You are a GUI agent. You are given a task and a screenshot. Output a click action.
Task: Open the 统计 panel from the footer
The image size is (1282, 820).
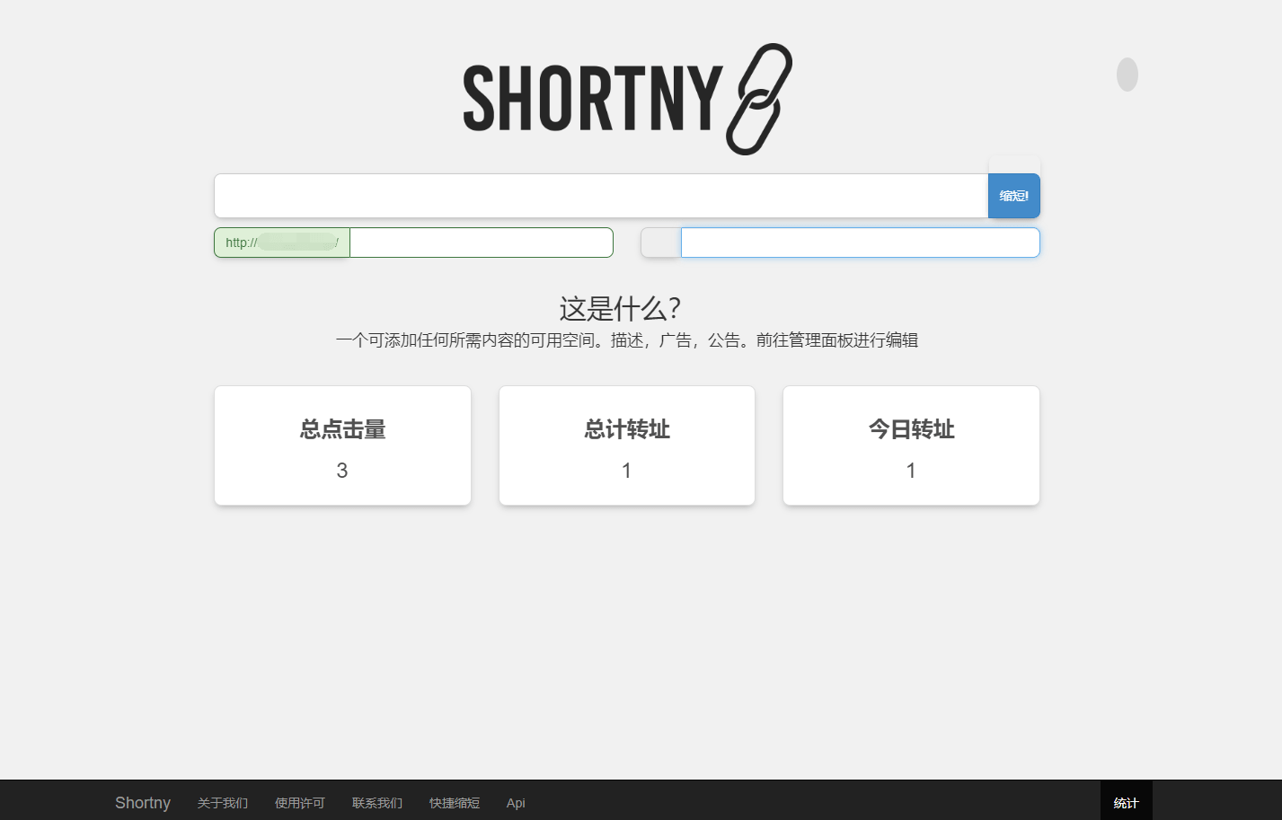pyautogui.click(x=1125, y=802)
